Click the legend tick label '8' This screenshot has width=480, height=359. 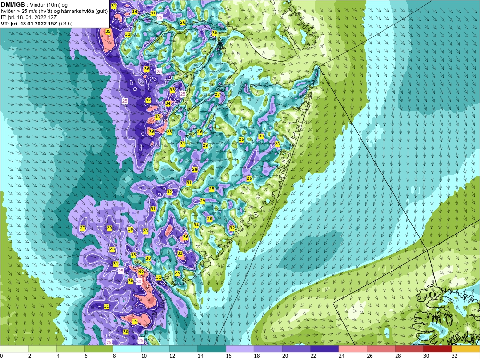tap(115, 356)
